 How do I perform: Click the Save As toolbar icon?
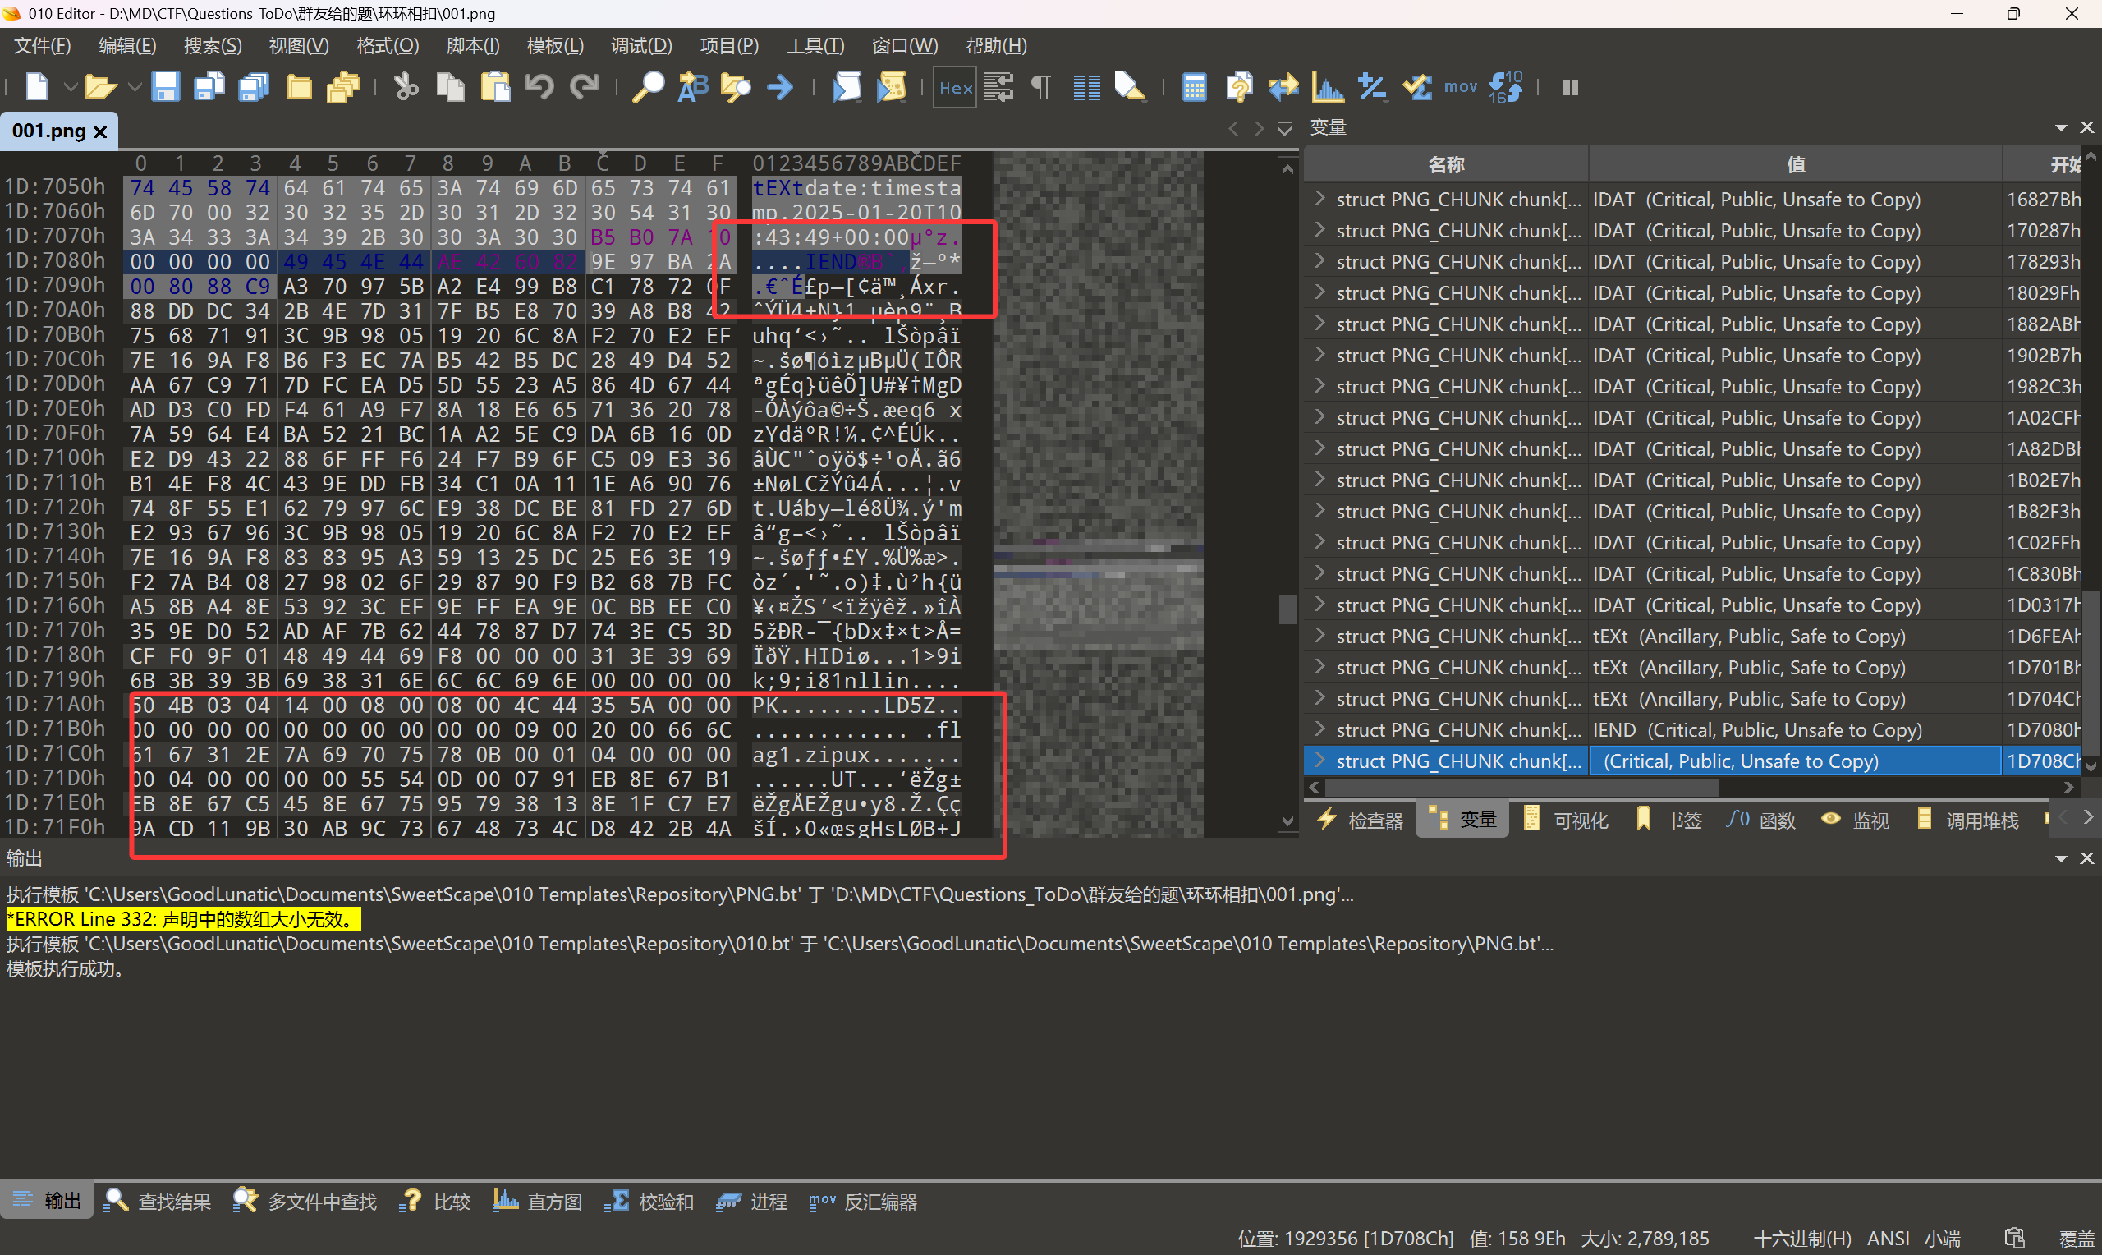[x=209, y=86]
